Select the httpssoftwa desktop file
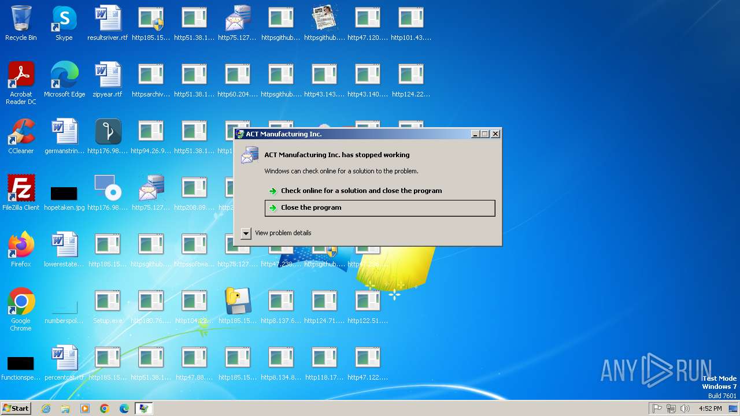 [194, 250]
